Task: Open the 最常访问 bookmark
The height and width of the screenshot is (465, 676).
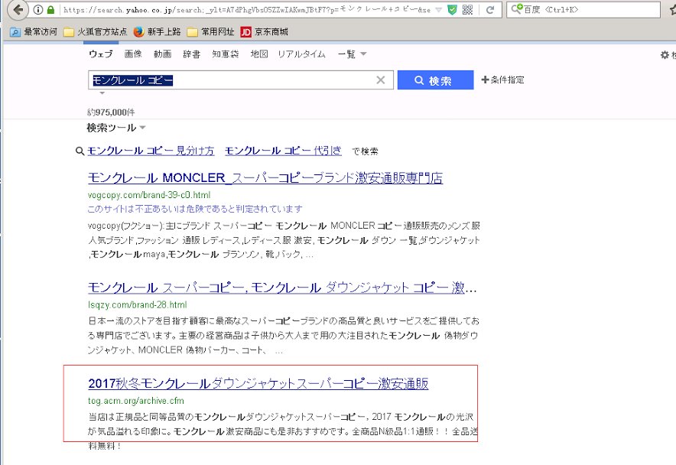Action: 34,32
